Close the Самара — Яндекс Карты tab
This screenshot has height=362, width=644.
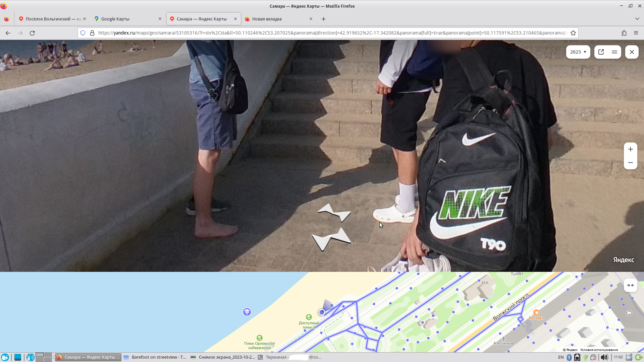click(235, 19)
